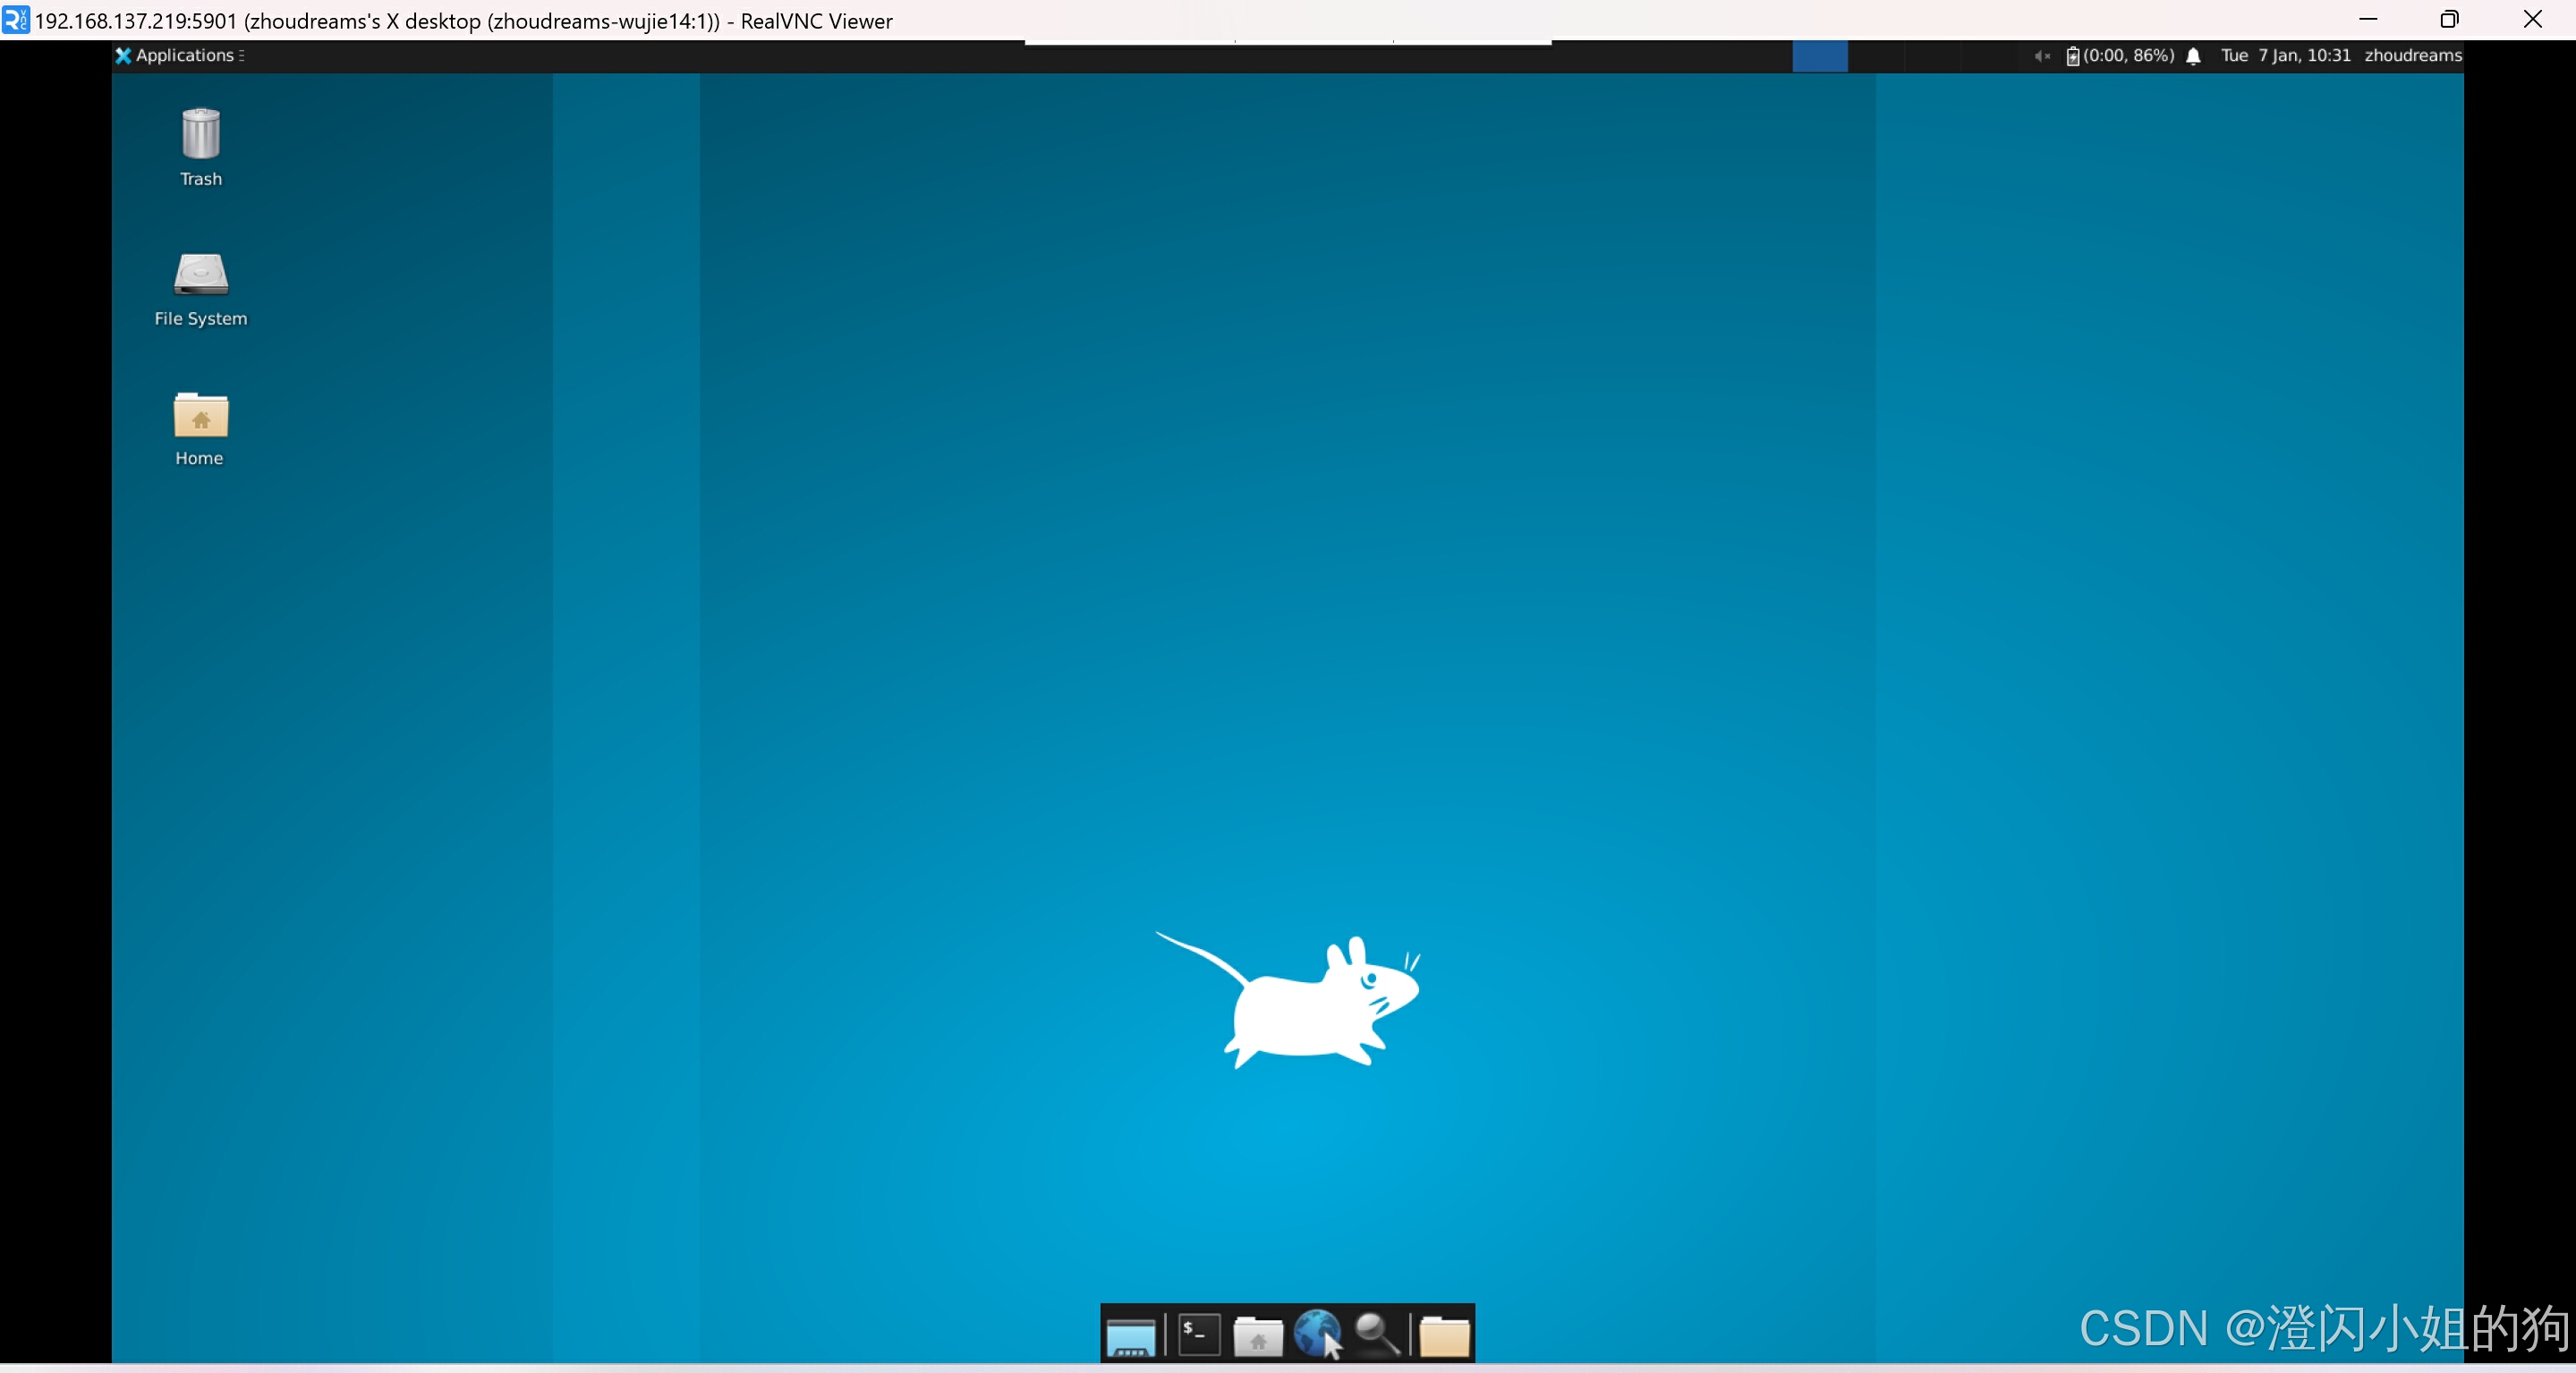Image resolution: width=2576 pixels, height=1373 pixels.
Task: Open the notification bell icon
Action: coord(2193,56)
